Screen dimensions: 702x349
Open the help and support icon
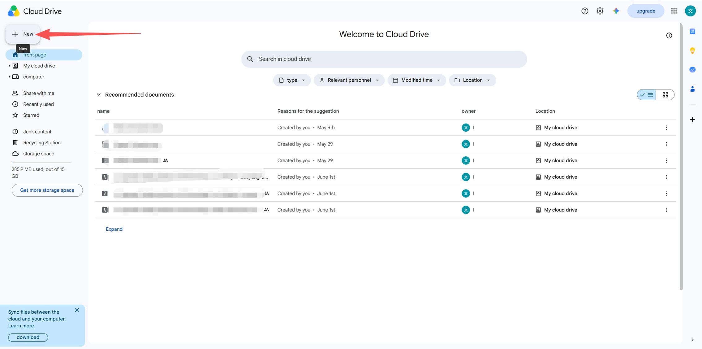coord(584,11)
